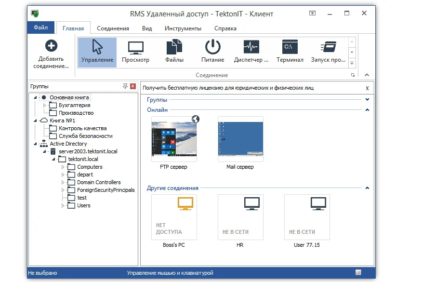Click the Add connection plus icon
The height and width of the screenshot is (282, 422).
(x=51, y=45)
